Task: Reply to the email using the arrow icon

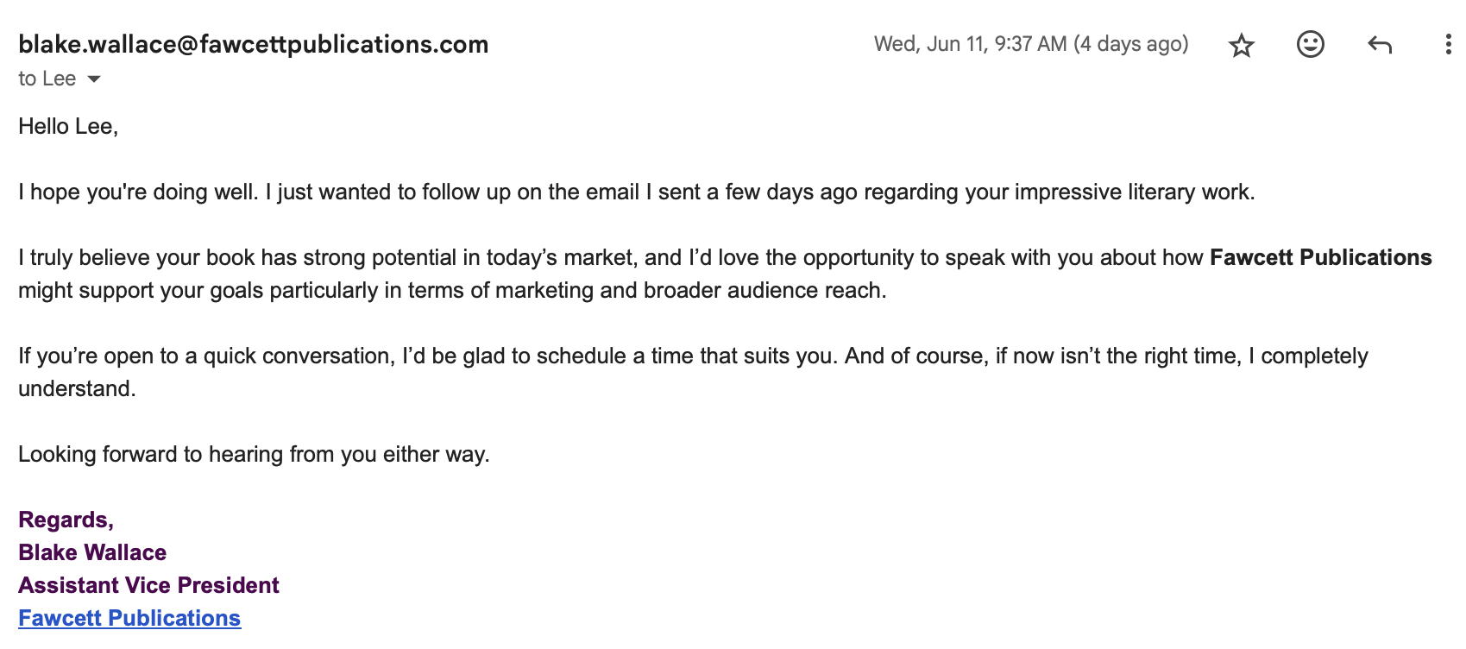Action: [1380, 45]
